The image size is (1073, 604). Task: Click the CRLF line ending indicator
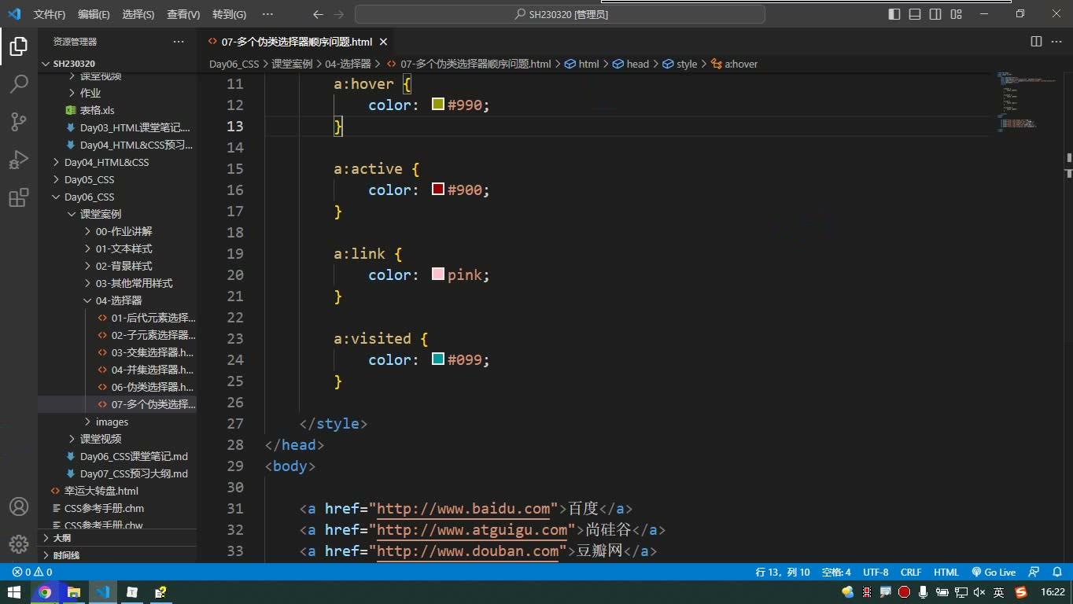coord(911,573)
